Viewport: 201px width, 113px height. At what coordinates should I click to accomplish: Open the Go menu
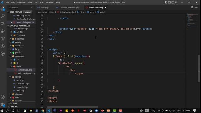tap(36, 3)
